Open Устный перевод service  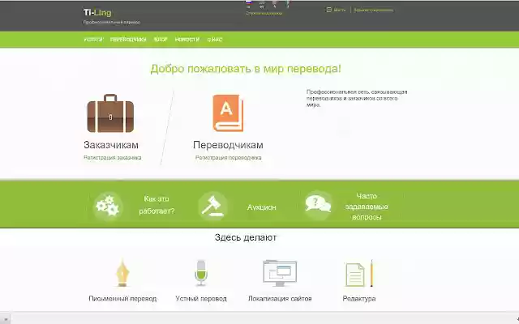201,299
